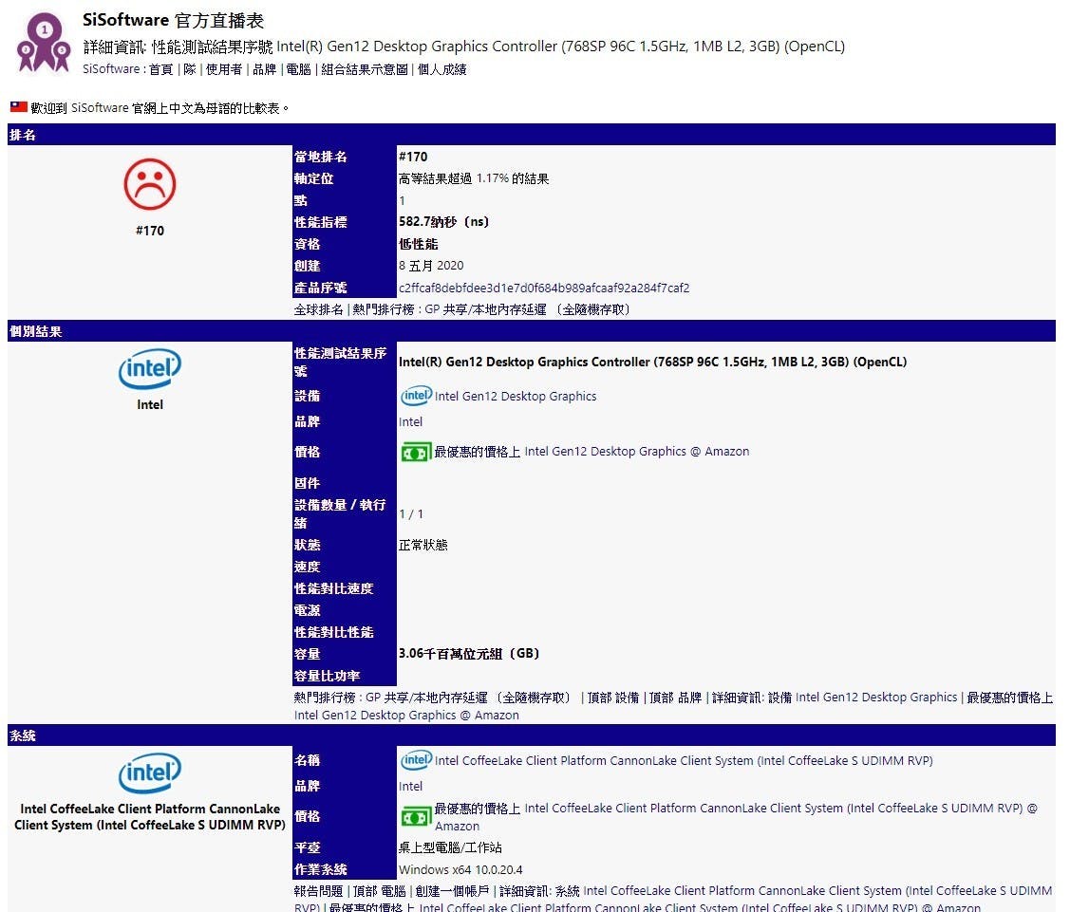Click the green money icon beside the Gen12 Graphics price
The height and width of the screenshot is (912, 1089).
pos(415,453)
